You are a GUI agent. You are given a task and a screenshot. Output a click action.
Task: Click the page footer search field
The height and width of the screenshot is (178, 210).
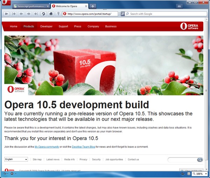pyautogui.click(x=182, y=160)
